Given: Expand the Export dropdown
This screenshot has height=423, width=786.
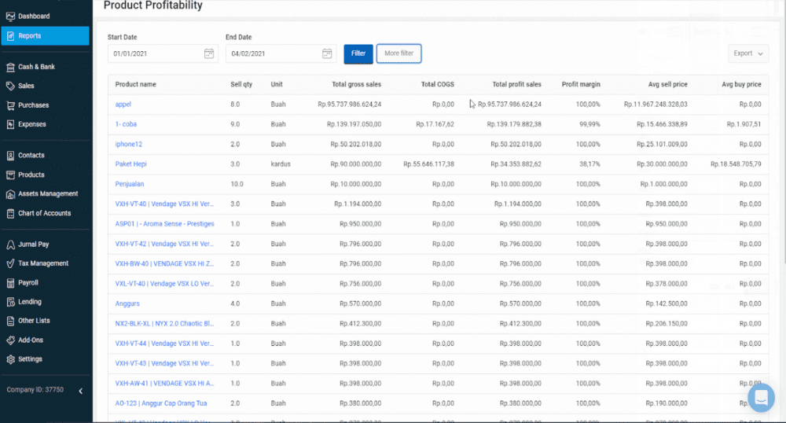Looking at the screenshot, I should click(748, 53).
